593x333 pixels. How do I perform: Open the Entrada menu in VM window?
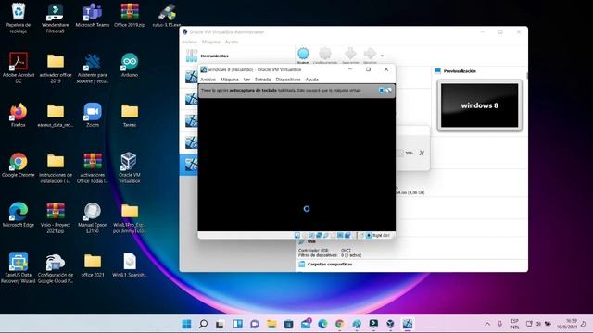262,80
